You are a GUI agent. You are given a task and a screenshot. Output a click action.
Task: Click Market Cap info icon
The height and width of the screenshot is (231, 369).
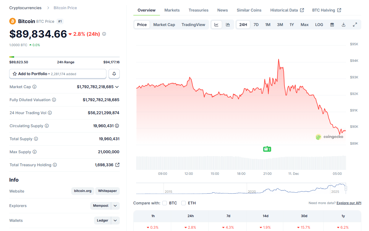pos(35,87)
